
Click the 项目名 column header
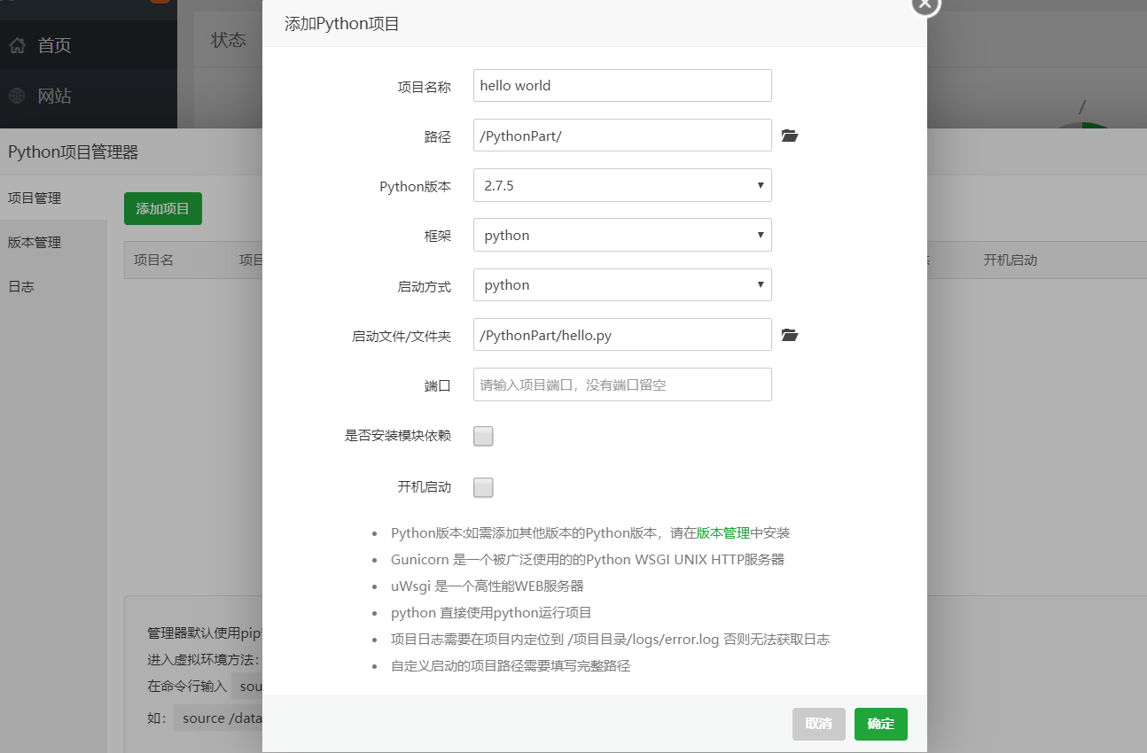[153, 260]
